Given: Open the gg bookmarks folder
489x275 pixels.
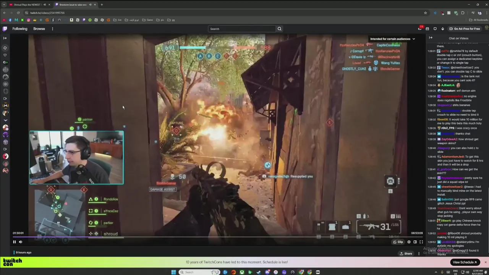Looking at the screenshot, I should pos(171,20).
